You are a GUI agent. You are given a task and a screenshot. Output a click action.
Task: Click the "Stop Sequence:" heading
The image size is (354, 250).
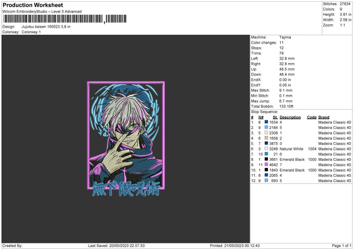[264, 112]
